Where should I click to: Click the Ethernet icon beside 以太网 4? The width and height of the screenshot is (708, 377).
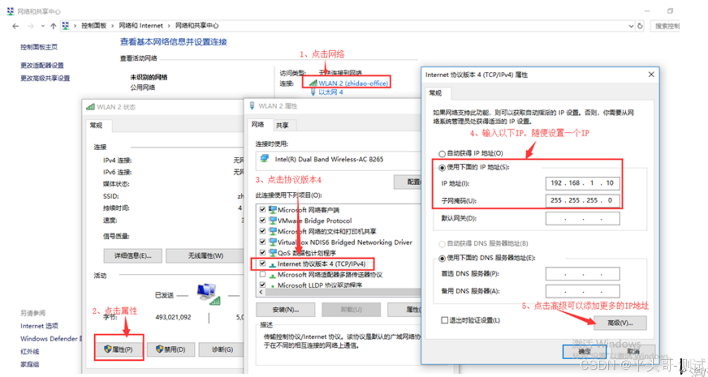pyautogui.click(x=313, y=92)
